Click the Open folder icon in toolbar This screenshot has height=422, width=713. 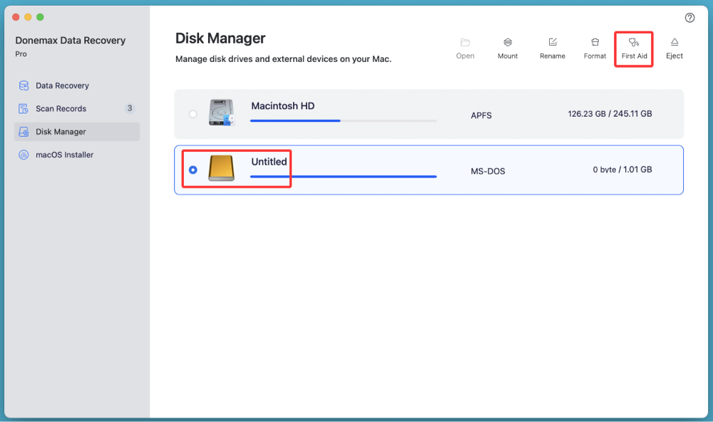[x=465, y=46]
